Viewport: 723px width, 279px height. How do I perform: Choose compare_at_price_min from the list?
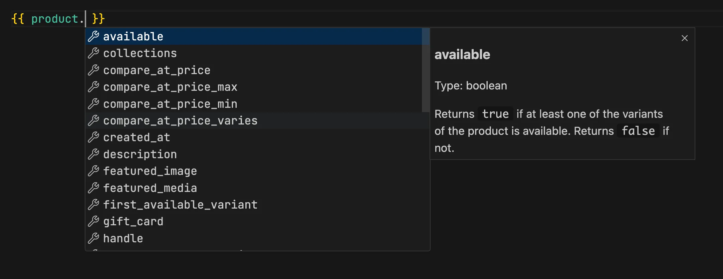(170, 104)
